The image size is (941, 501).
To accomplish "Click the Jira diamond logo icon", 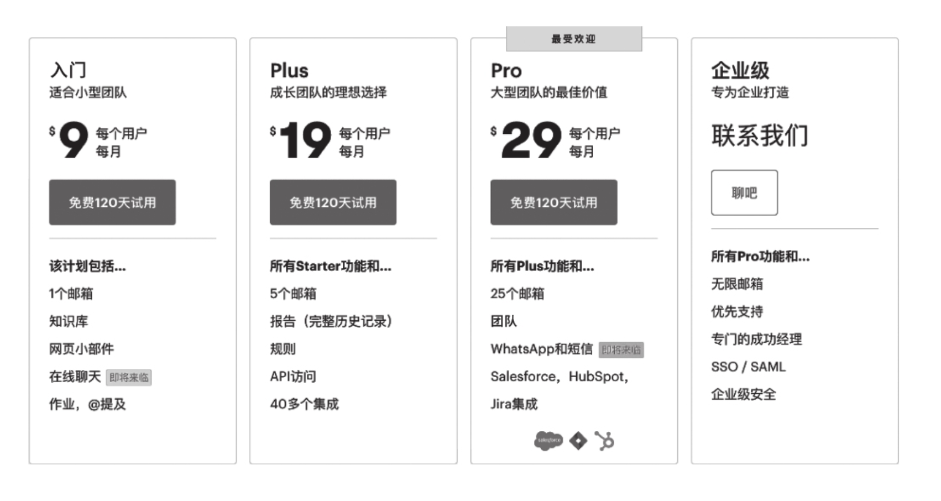I will point(578,441).
